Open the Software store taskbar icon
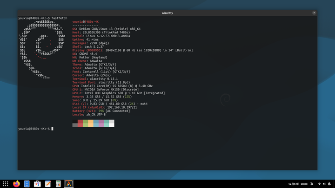335x188 pixels. (x=37, y=184)
